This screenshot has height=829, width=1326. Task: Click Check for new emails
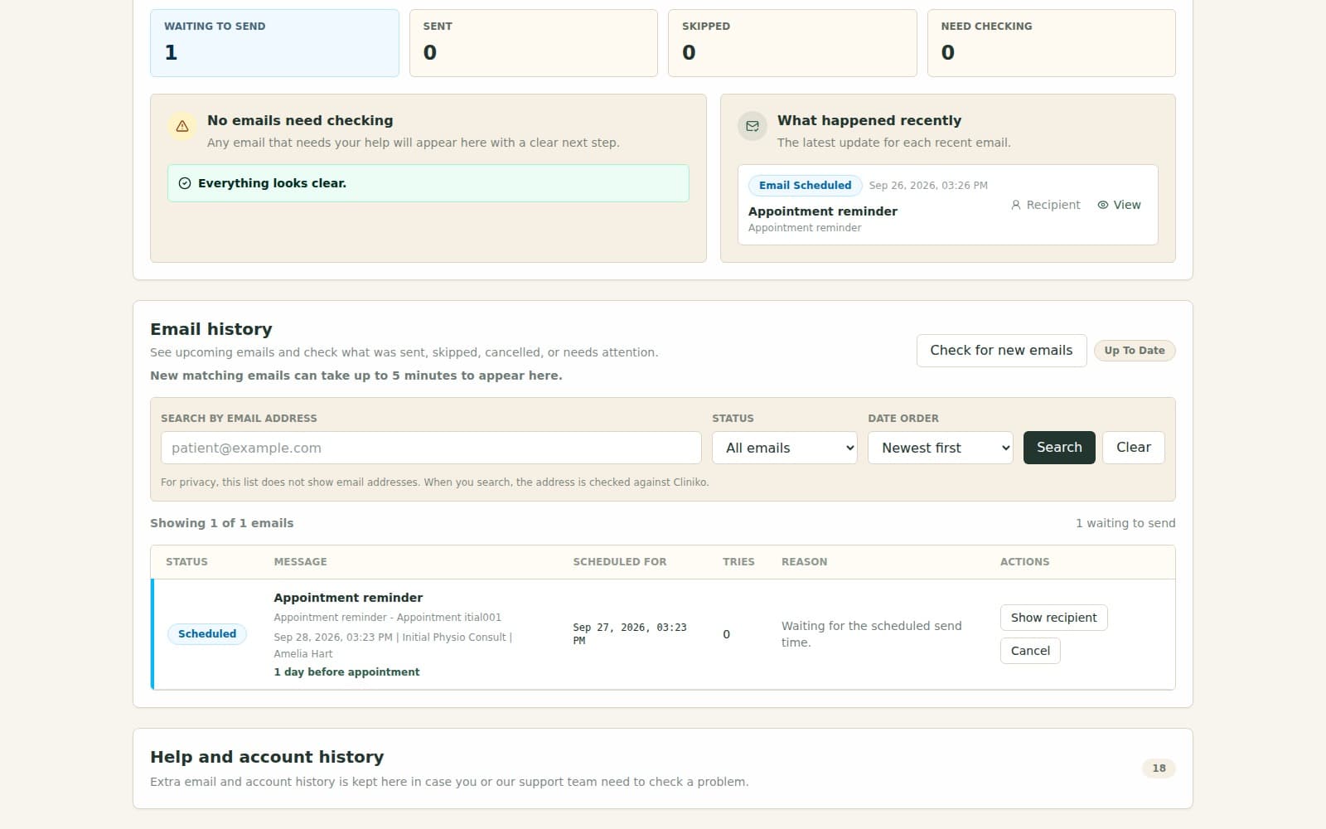[1001, 351]
